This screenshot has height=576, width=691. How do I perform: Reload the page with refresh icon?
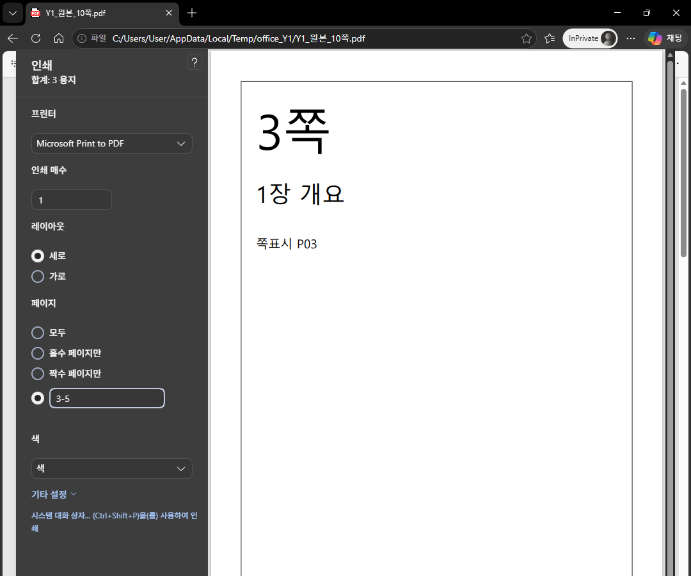coord(36,38)
